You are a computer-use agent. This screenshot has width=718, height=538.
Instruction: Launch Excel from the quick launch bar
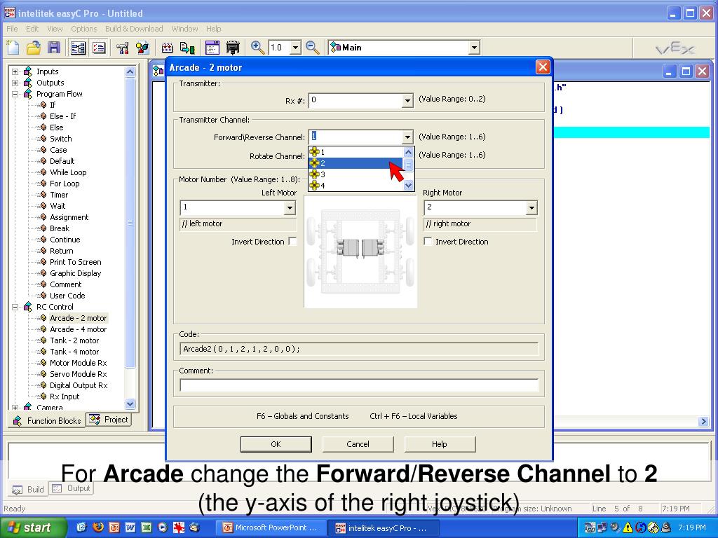(x=146, y=527)
